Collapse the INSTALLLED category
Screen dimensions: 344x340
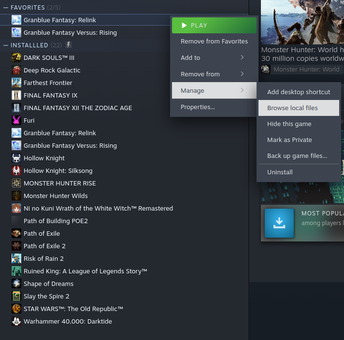point(6,45)
